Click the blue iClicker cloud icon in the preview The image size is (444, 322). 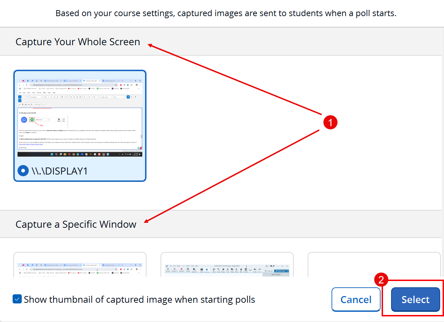pos(24,119)
